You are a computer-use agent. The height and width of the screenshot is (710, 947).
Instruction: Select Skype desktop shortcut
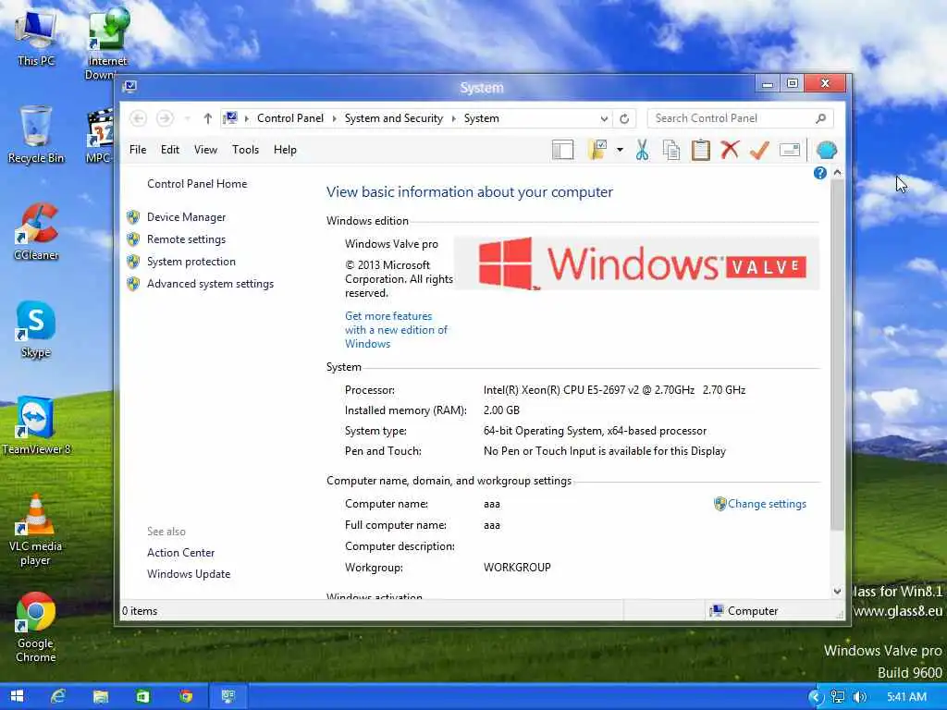(x=36, y=329)
